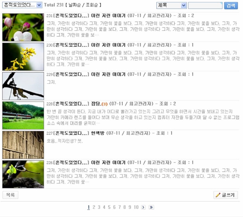This screenshot has width=243, height=217.
Task: Sort posts by 날짜순
Action: (x=75, y=5)
